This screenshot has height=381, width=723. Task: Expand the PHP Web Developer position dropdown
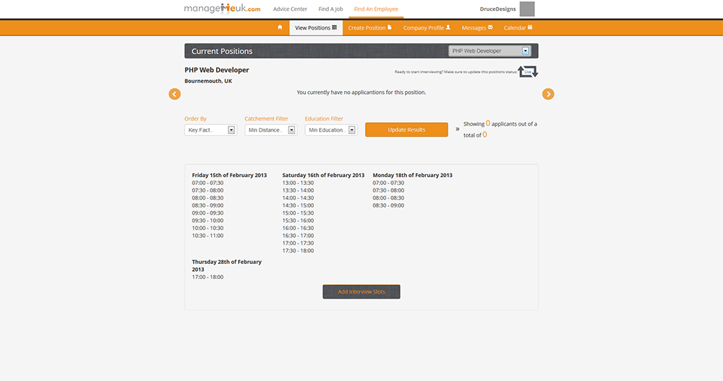tap(489, 51)
